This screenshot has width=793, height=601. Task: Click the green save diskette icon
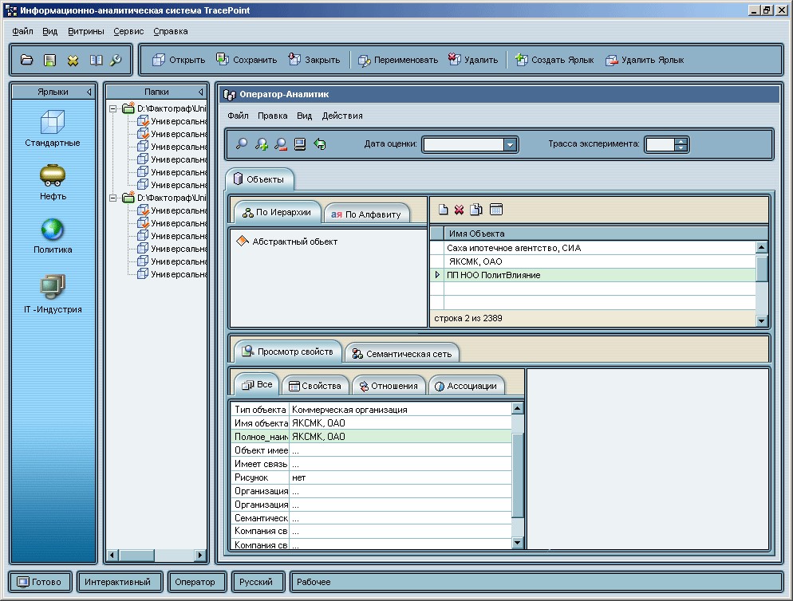49,60
